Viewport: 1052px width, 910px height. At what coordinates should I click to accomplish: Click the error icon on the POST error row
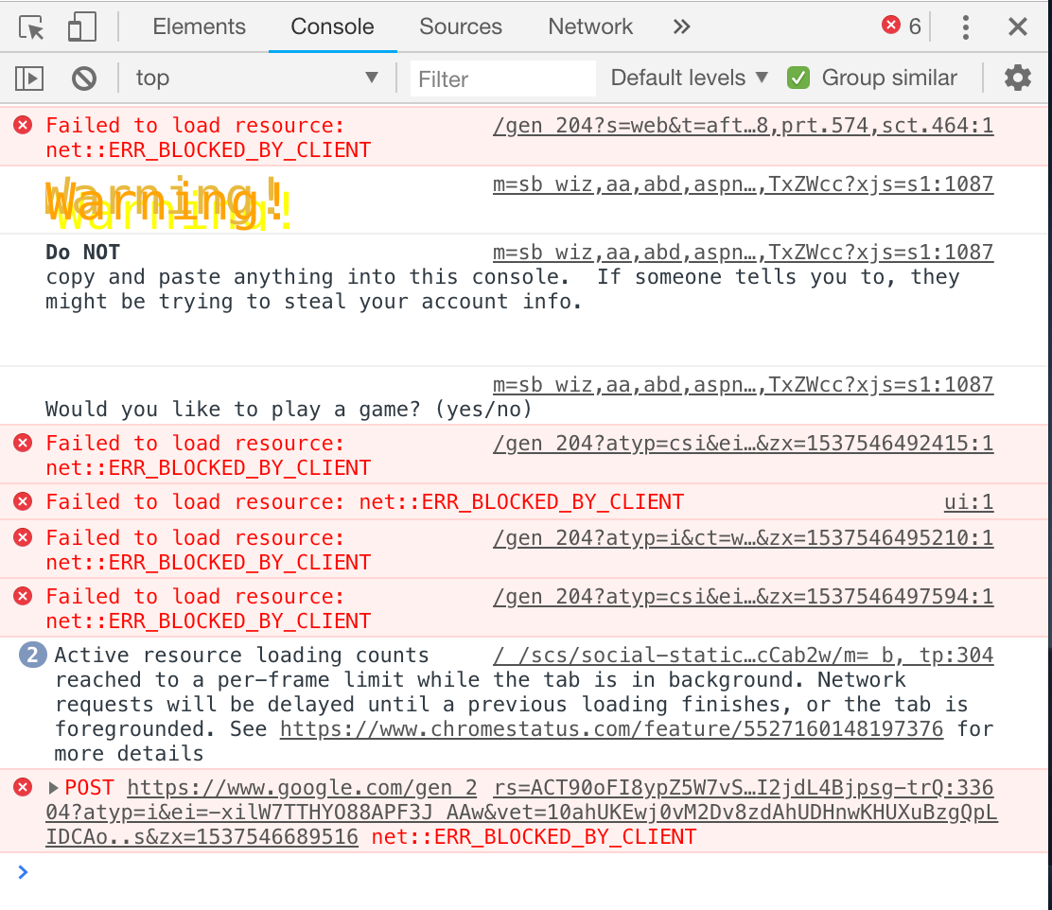[x=23, y=787]
